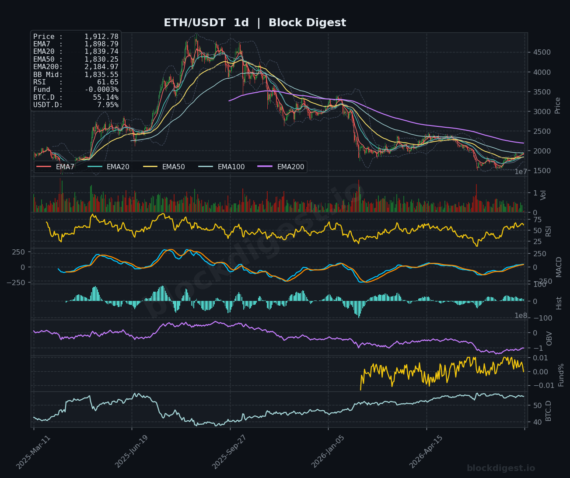Click the USDT.D 7.95% info row

[76, 105]
